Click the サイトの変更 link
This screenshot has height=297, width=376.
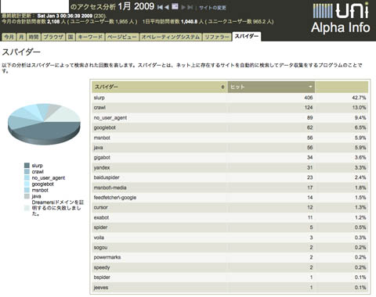click(x=212, y=8)
